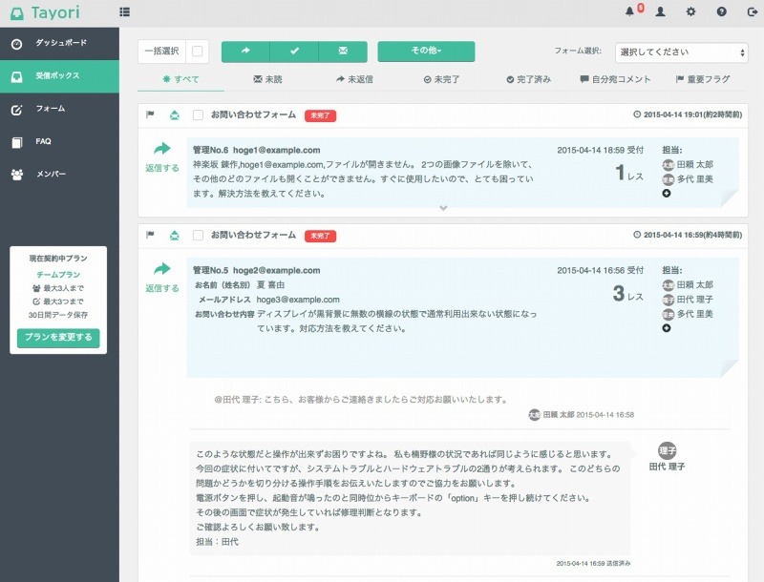Switch to the 完了済み tab
This screenshot has width=764, height=582.
[x=528, y=79]
